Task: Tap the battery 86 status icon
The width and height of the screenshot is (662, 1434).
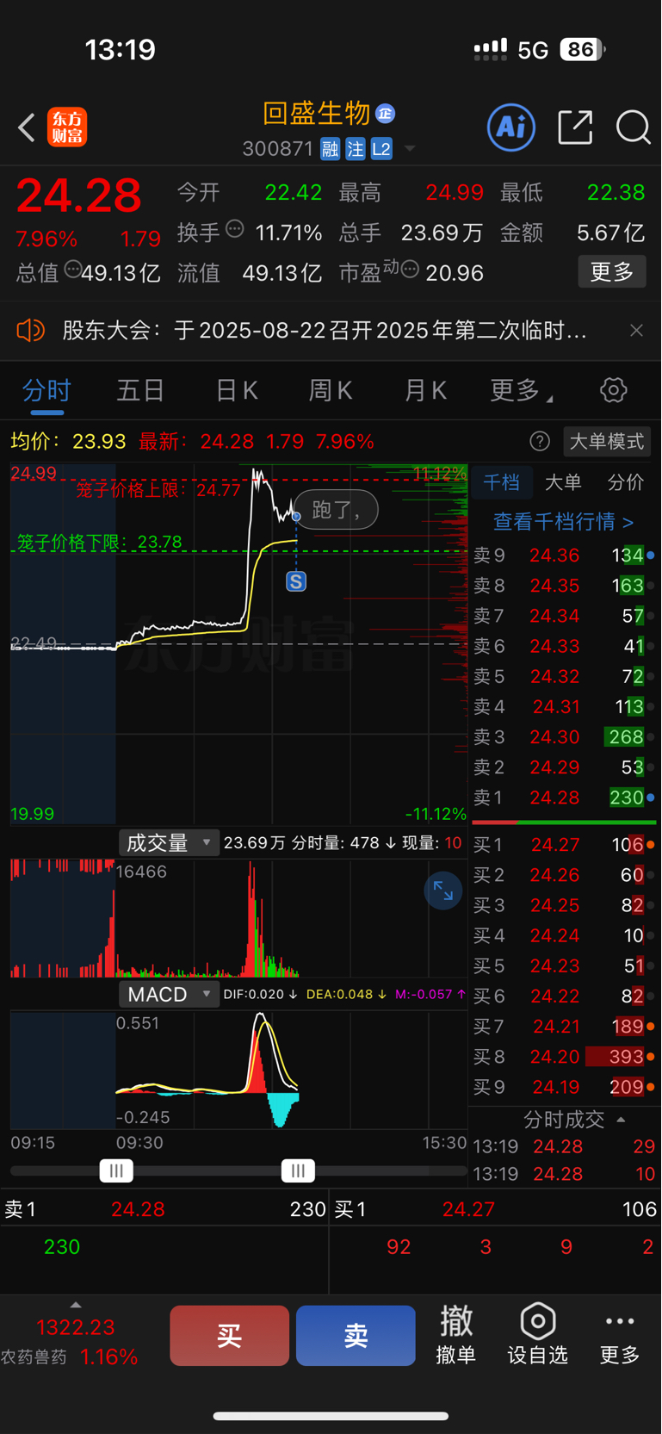Action: 582,50
